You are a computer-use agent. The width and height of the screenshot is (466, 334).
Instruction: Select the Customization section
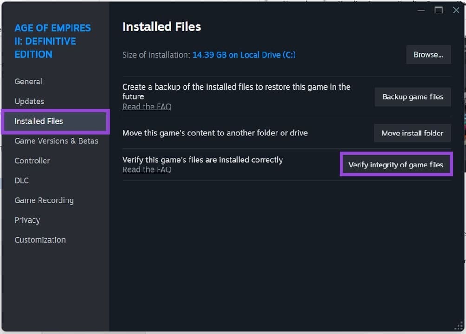(x=40, y=239)
